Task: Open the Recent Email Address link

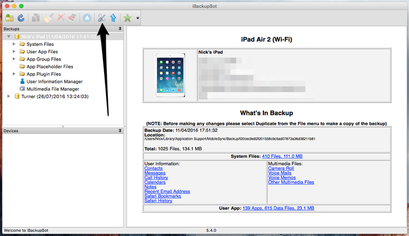Action: tap(167, 191)
